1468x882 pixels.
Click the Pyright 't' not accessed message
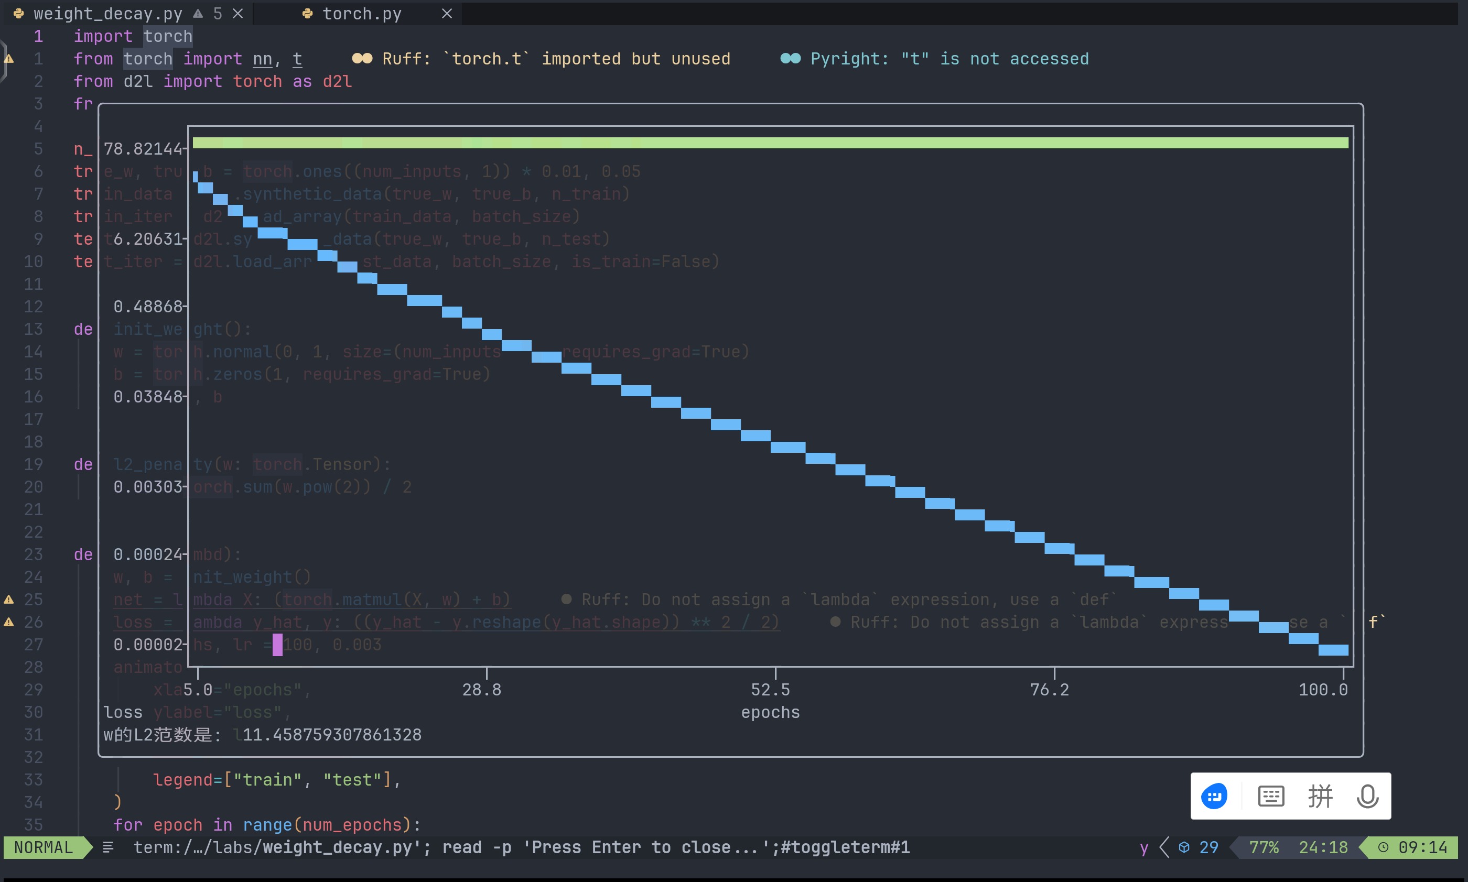click(x=949, y=59)
